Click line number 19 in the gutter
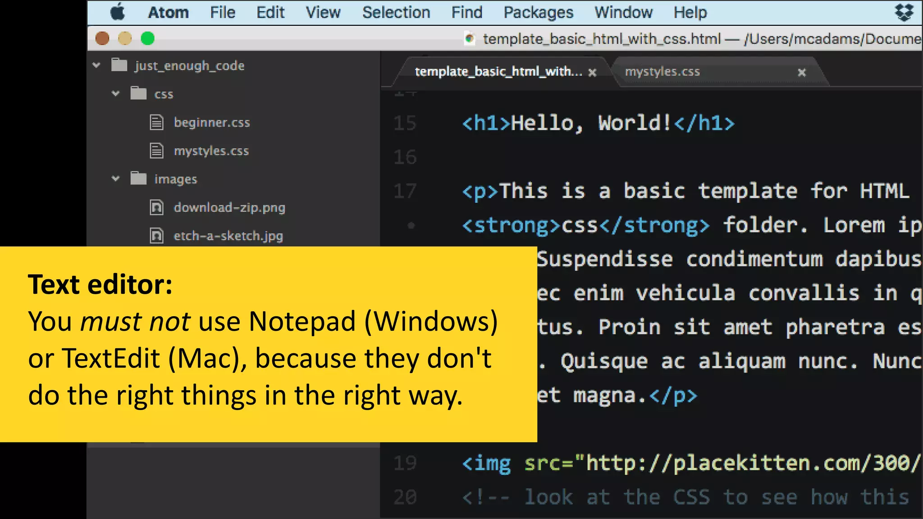Viewport: 923px width, 519px height. tap(405, 463)
